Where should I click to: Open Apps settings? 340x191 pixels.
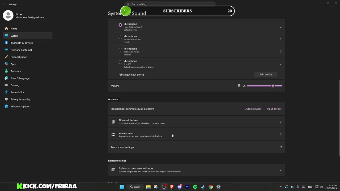pos(28,64)
